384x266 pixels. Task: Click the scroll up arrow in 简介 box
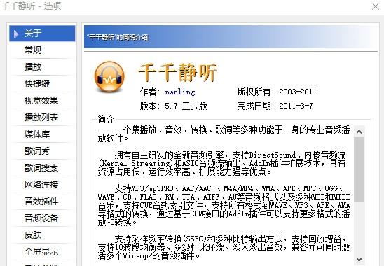[x=359, y=132]
